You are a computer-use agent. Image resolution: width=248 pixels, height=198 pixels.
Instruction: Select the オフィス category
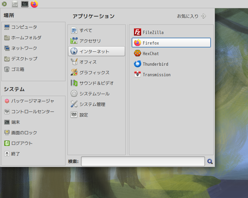97,62
